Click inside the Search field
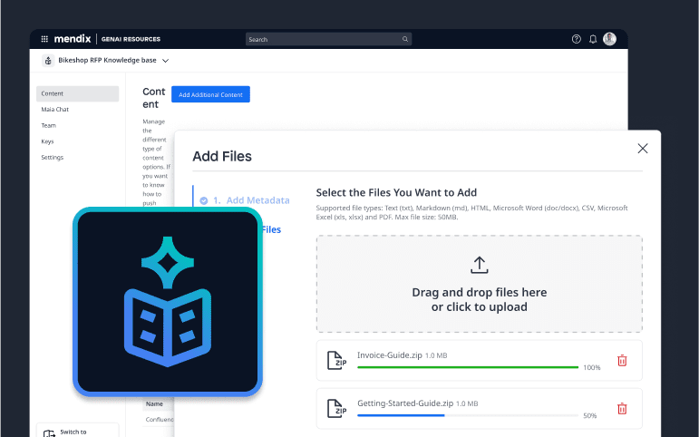The width and height of the screenshot is (699, 437). tap(328, 39)
